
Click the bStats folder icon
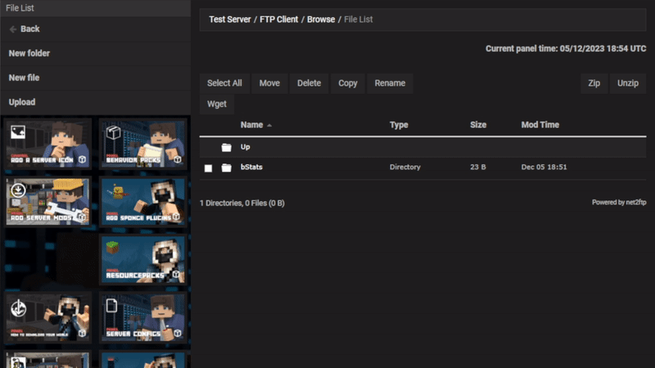[x=227, y=168]
